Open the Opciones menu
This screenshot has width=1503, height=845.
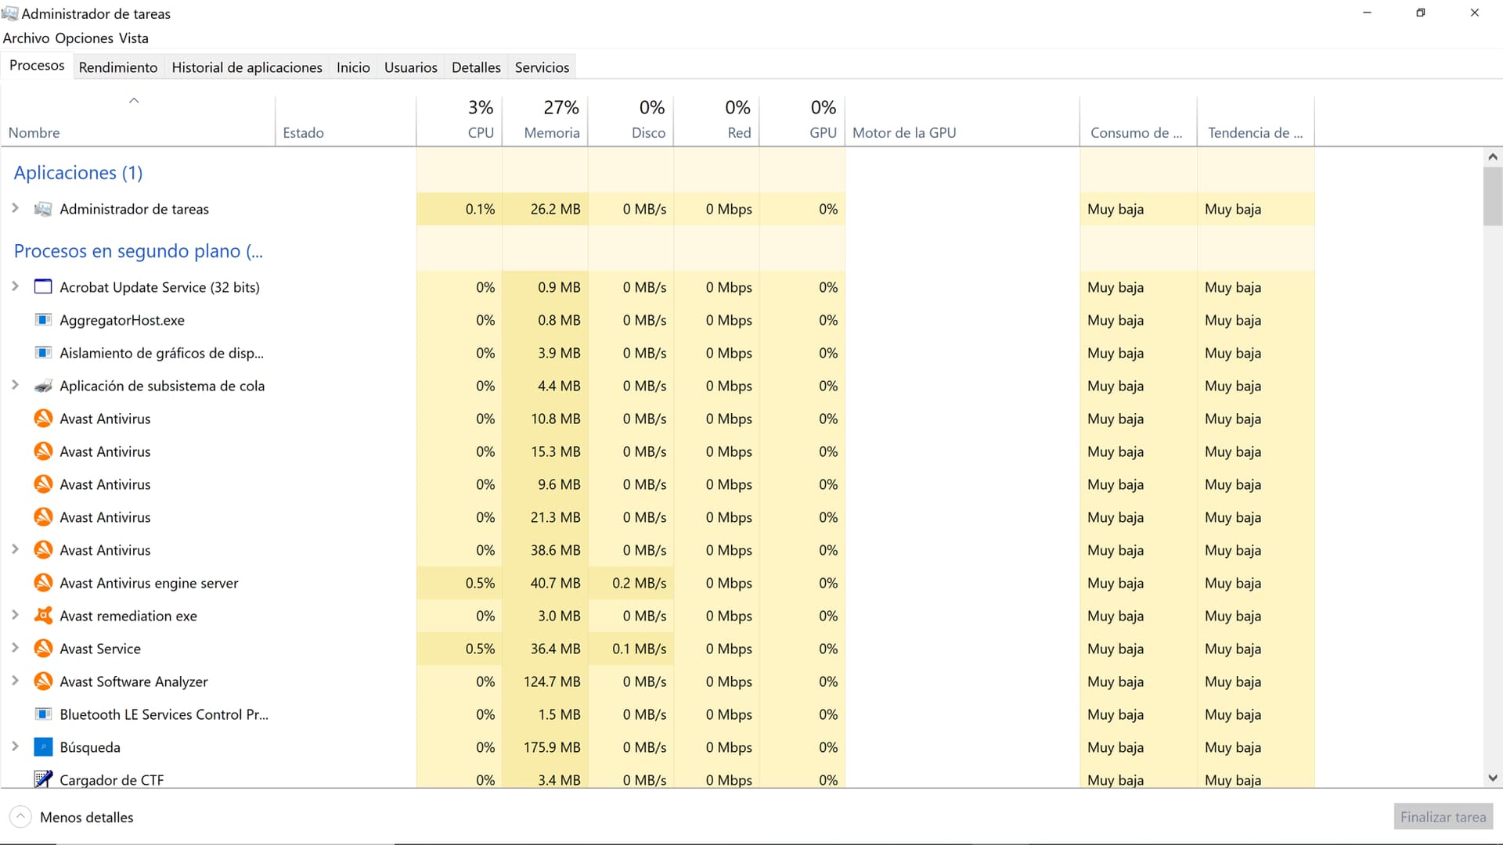pos(85,38)
